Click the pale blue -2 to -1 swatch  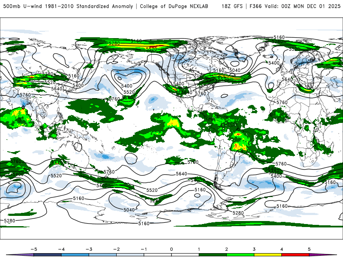(x=130, y=255)
